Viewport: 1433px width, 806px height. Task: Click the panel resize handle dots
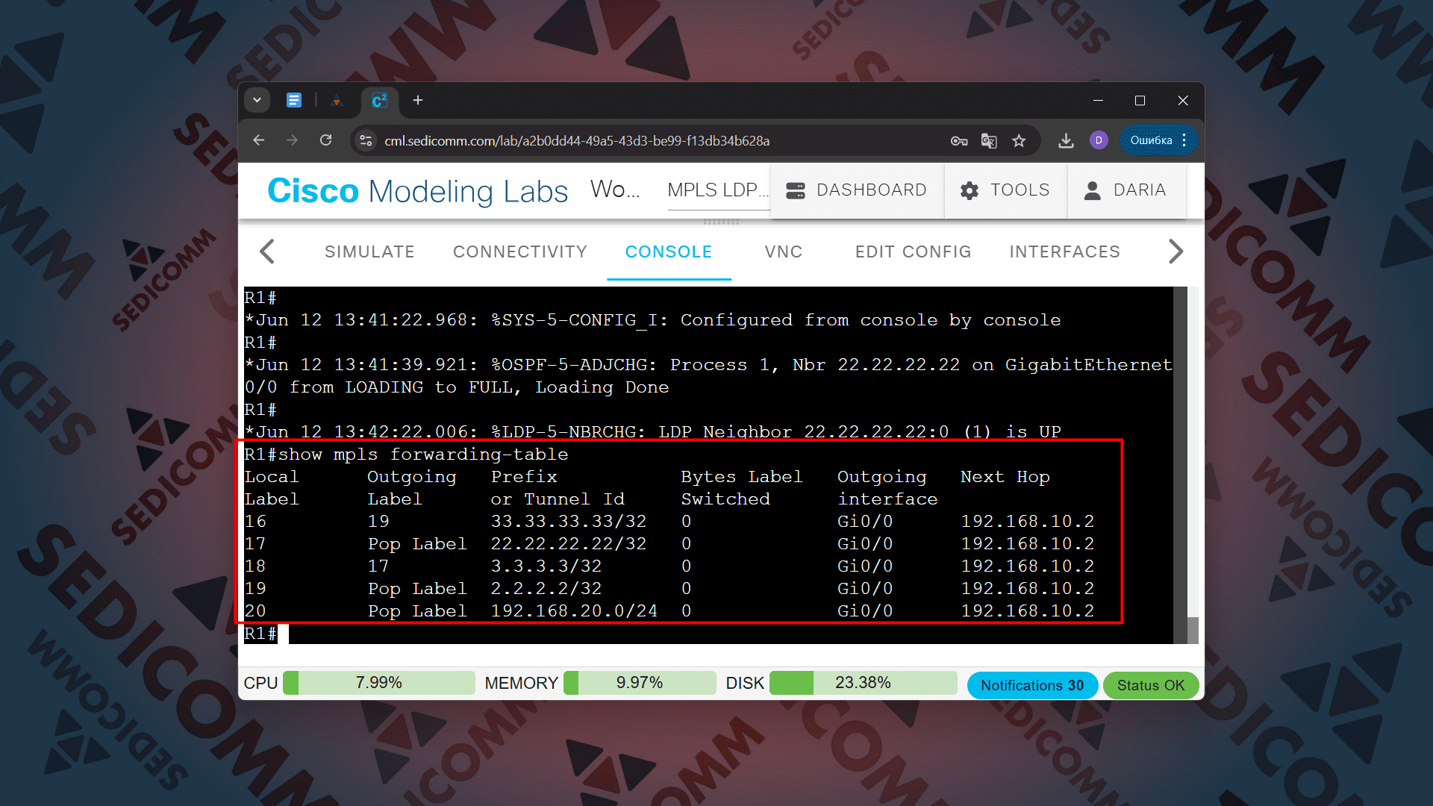click(x=721, y=222)
